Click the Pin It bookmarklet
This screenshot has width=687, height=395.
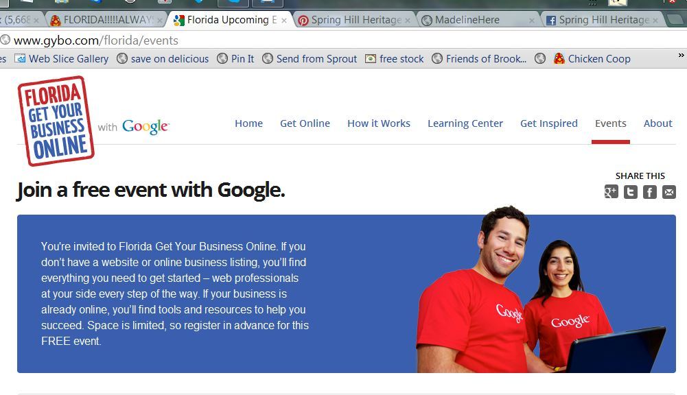pos(235,59)
